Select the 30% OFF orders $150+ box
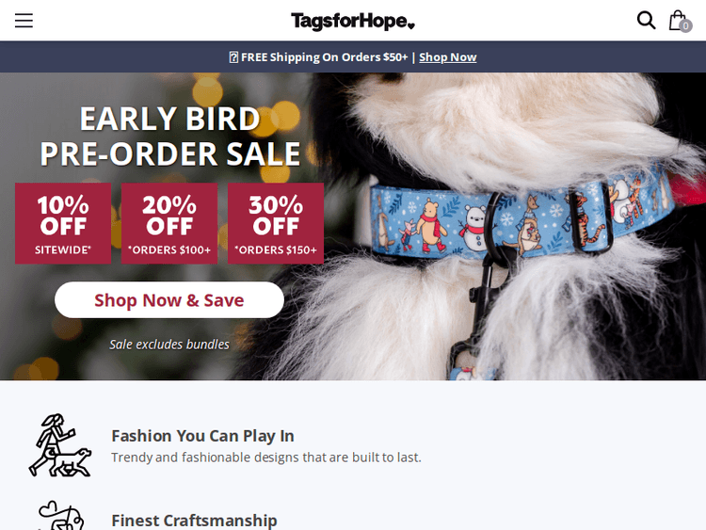Image resolution: width=706 pixels, height=530 pixels. [276, 223]
